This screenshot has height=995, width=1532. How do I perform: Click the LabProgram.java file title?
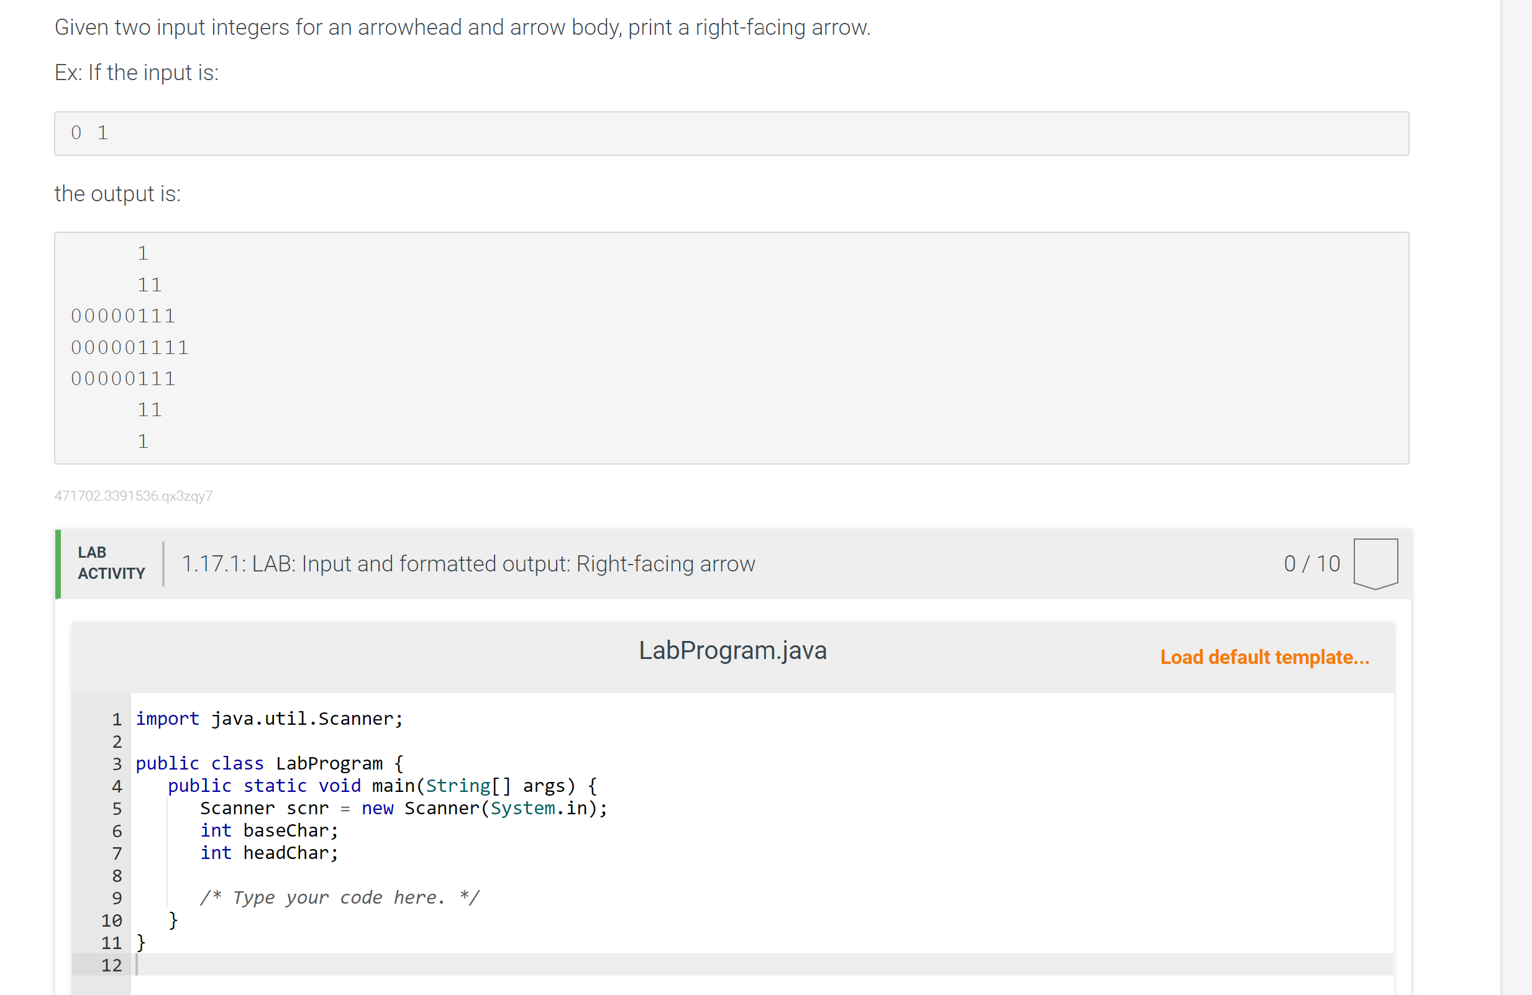(x=732, y=650)
